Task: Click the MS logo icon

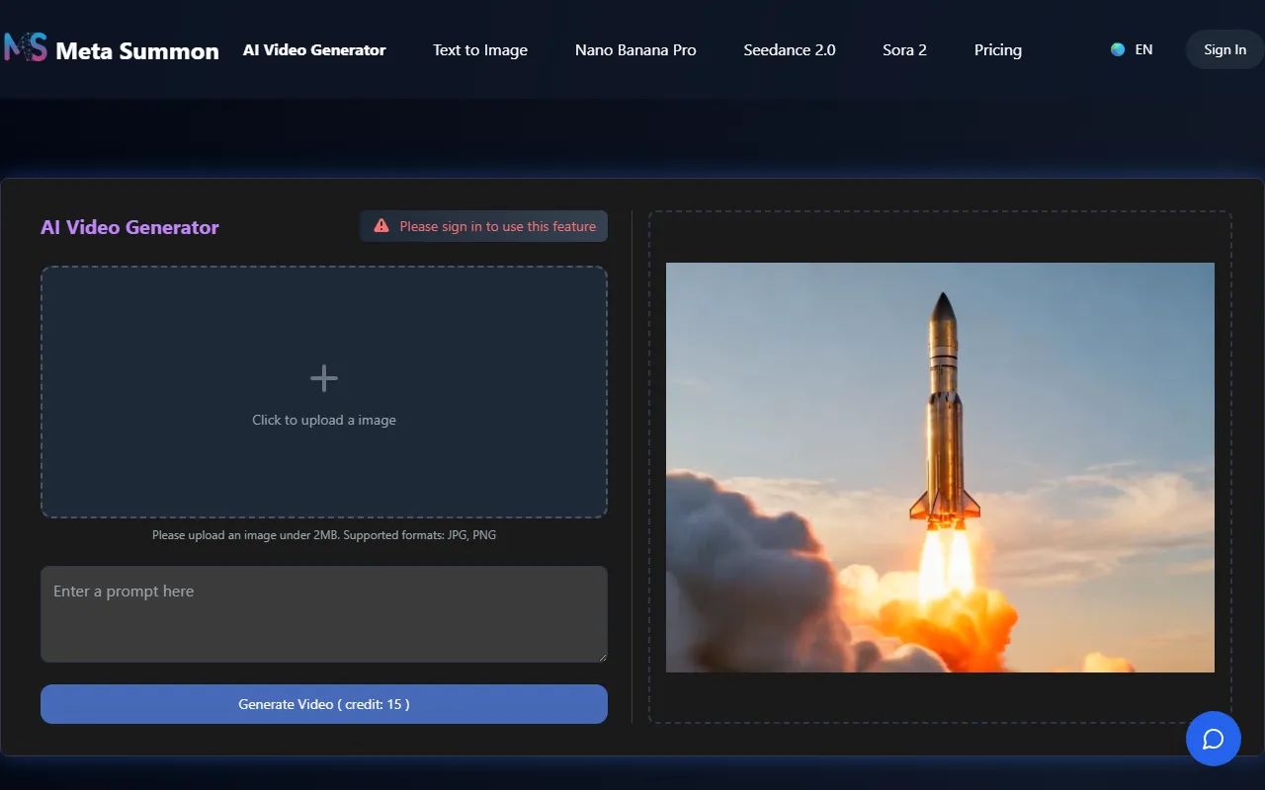Action: 25,48
